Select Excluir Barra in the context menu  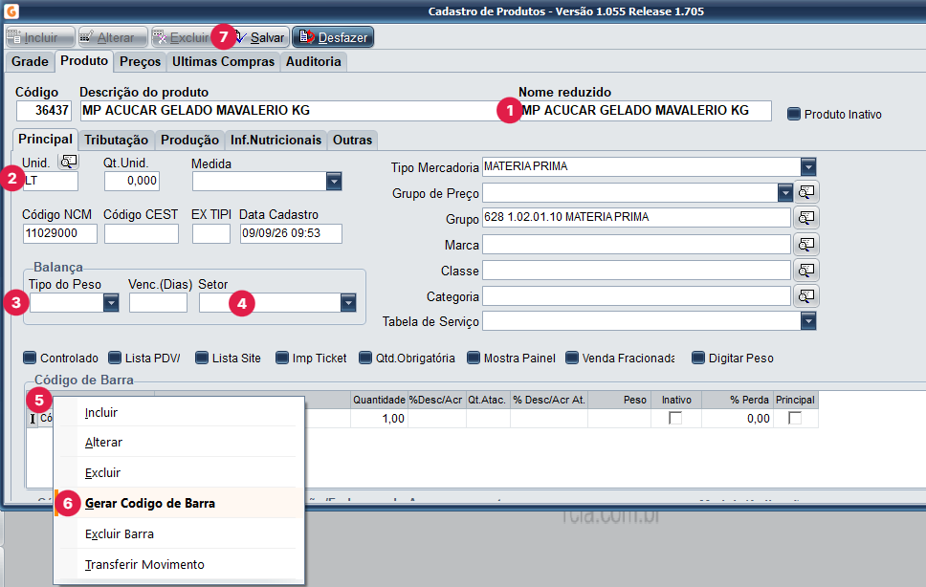tap(179, 533)
